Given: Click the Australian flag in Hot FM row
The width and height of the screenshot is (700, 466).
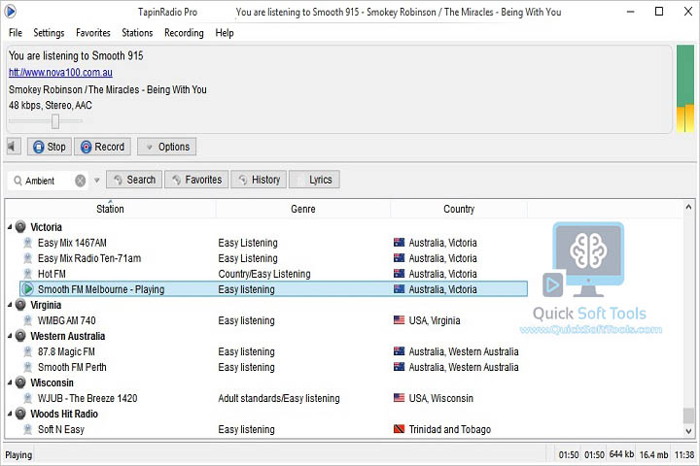Looking at the screenshot, I should coord(400,274).
